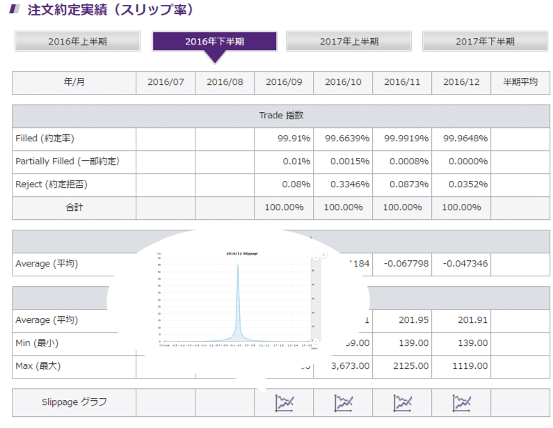553x428 pixels.
Task: Grab the top zoom handle of chart scrollbar
Action: coord(316,258)
